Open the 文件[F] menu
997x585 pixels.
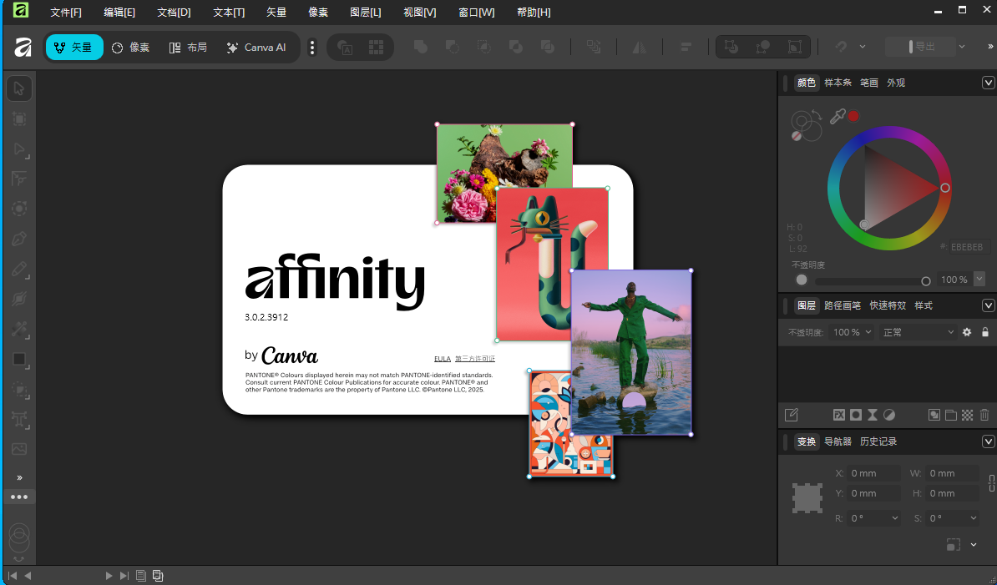[65, 12]
